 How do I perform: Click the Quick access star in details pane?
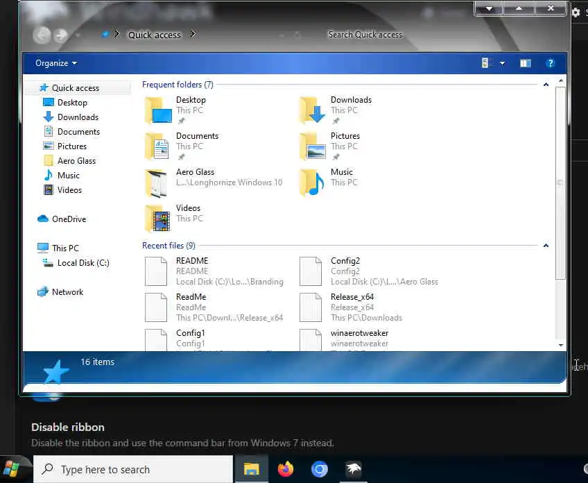click(x=56, y=372)
